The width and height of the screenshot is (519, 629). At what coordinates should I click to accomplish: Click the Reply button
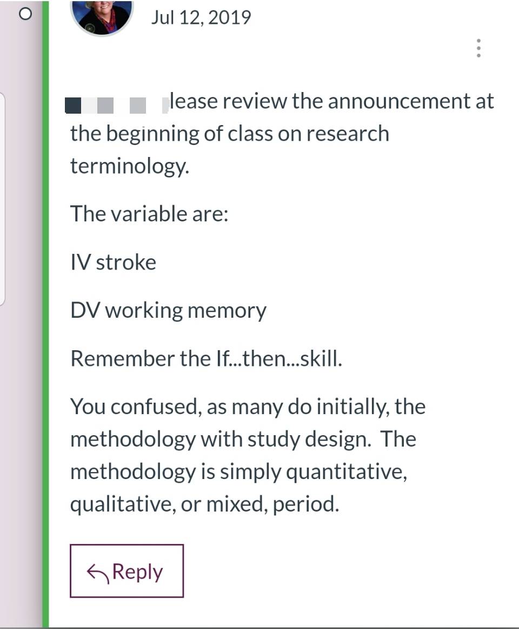[x=127, y=571]
